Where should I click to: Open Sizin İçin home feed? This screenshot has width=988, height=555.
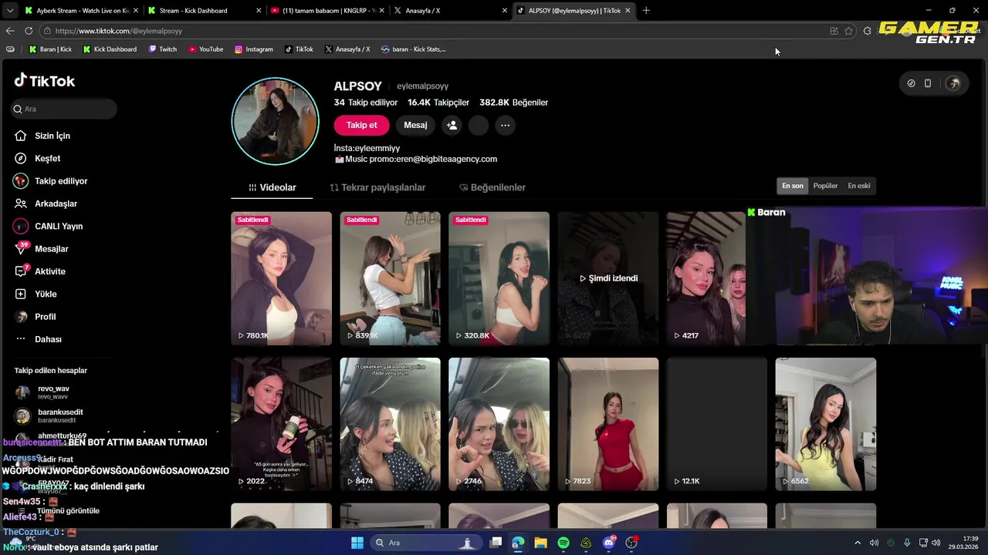point(42,136)
